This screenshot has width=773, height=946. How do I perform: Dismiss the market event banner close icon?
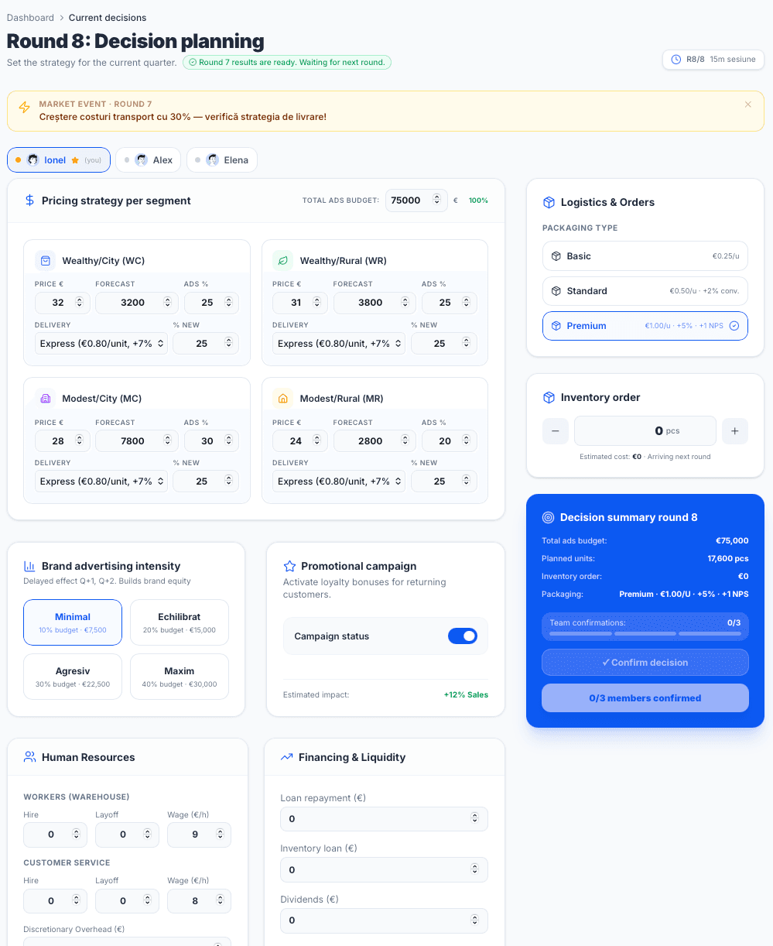747,104
